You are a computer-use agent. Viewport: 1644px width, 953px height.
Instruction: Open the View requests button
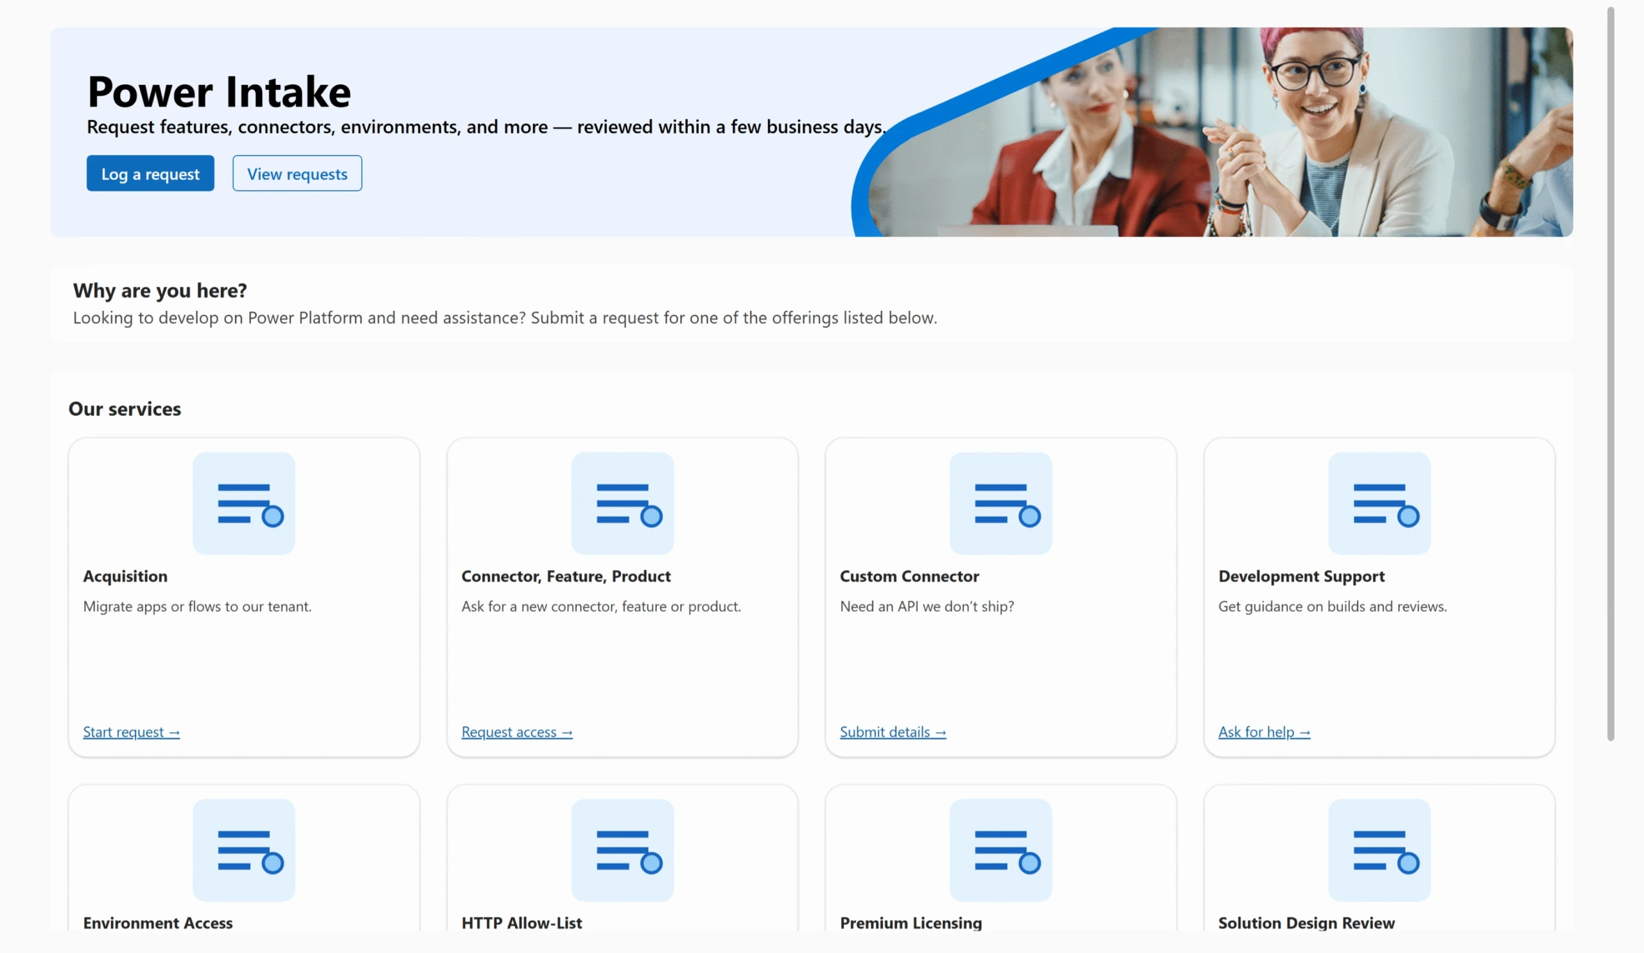coord(297,173)
